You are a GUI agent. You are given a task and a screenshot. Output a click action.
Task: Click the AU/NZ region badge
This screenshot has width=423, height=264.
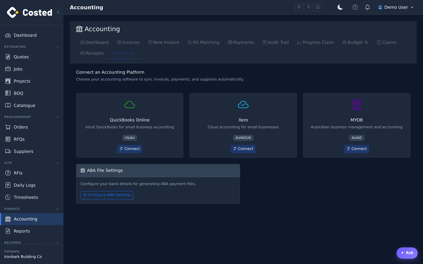click(x=357, y=138)
